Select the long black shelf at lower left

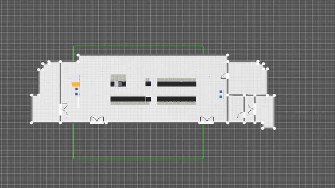(x=128, y=99)
